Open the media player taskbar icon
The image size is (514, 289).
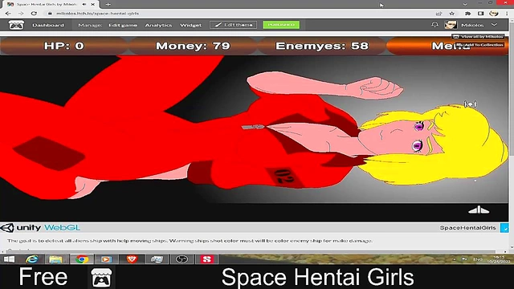(106, 259)
